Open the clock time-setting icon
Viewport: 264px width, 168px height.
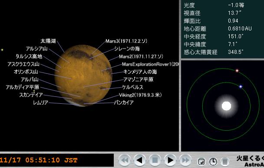(x=213, y=162)
